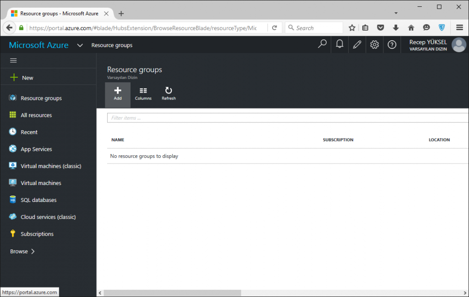Click the Microsoft Azure logo link
The width and height of the screenshot is (469, 297).
(38, 45)
